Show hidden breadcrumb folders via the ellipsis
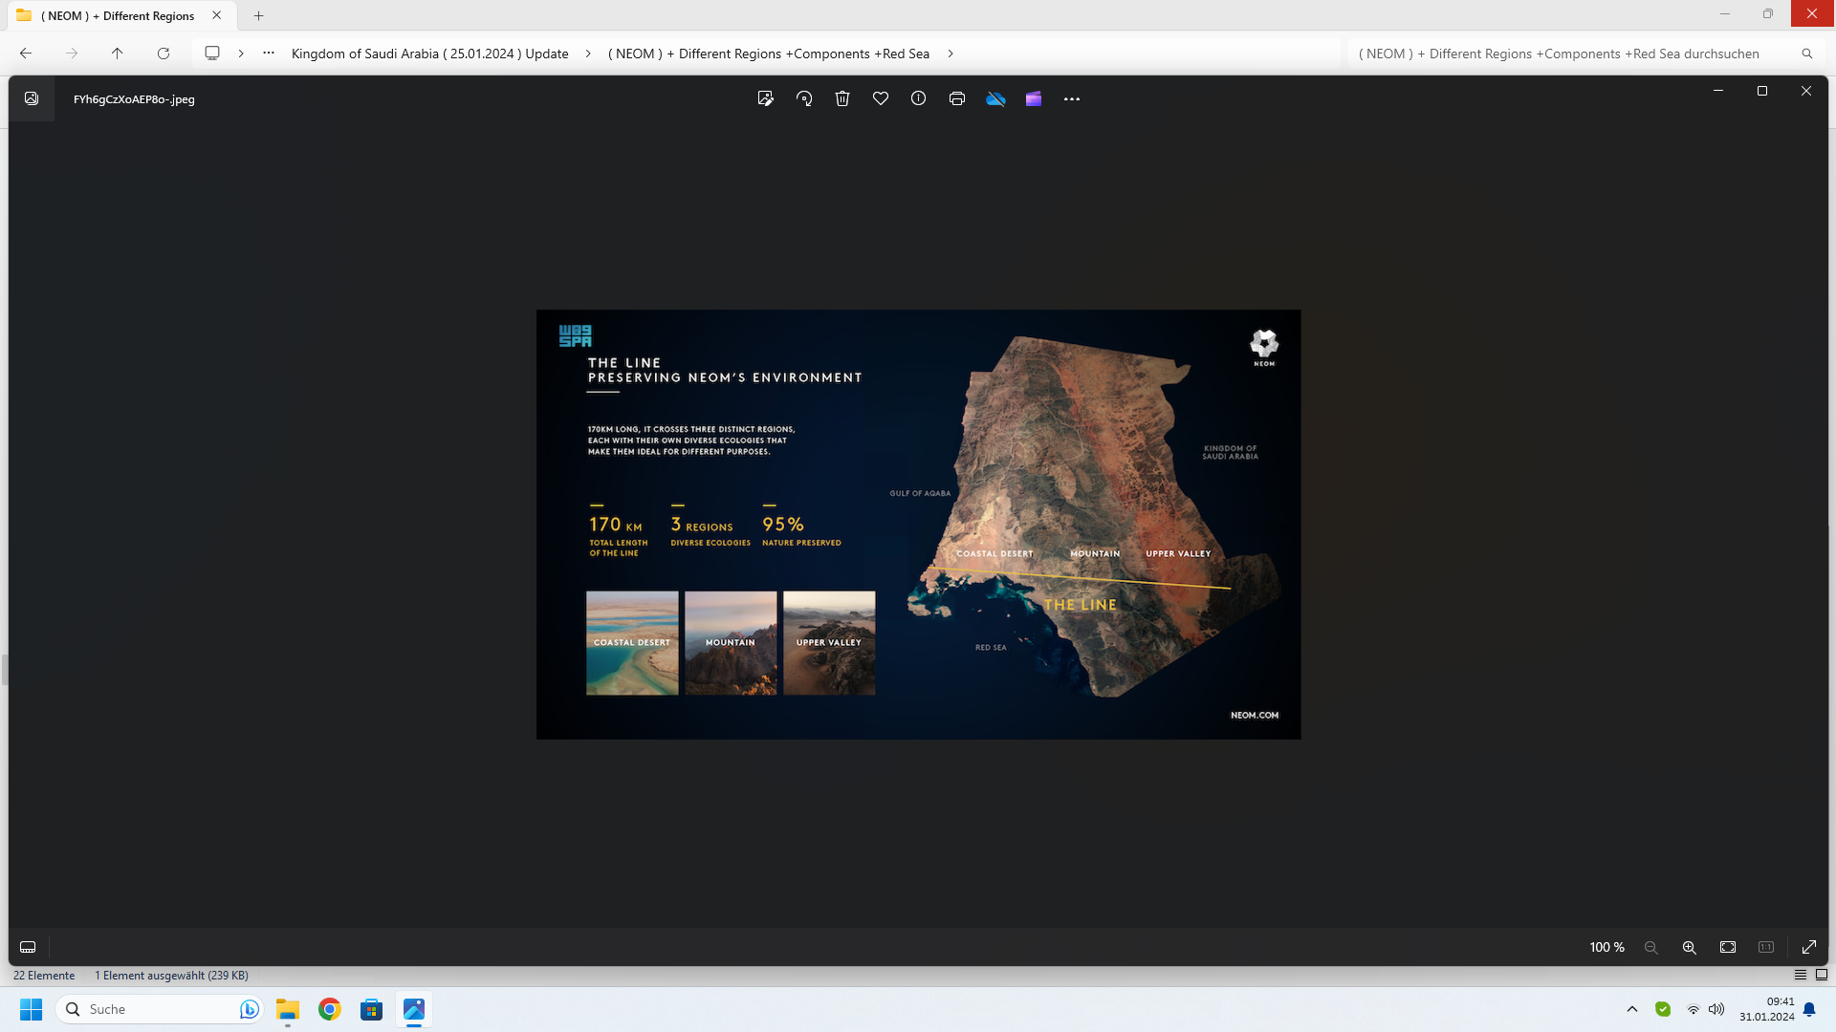The width and height of the screenshot is (1836, 1032). click(269, 54)
